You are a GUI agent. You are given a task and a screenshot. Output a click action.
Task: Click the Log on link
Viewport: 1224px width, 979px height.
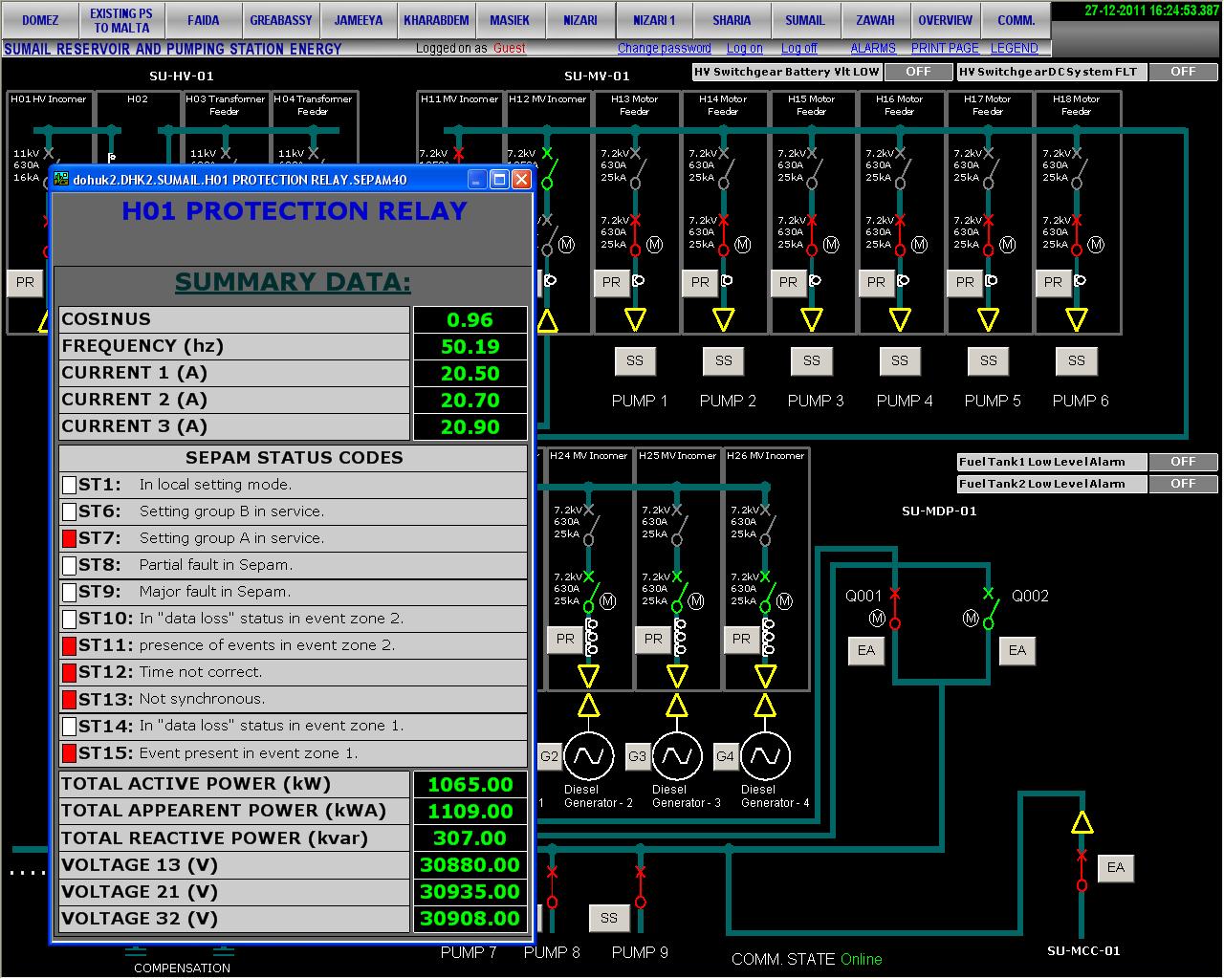coord(744,48)
